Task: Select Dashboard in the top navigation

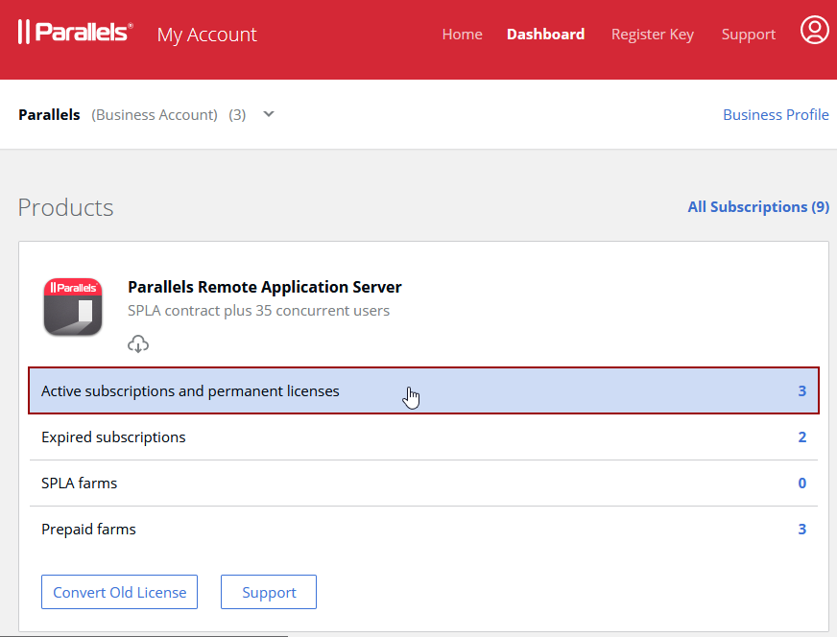Action: pyautogui.click(x=545, y=35)
